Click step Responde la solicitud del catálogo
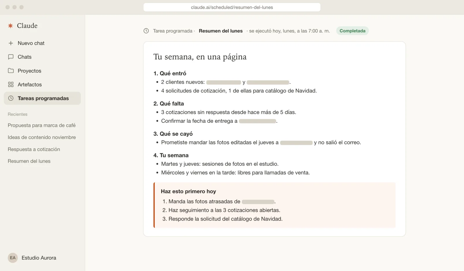464x271 pixels. (225, 219)
